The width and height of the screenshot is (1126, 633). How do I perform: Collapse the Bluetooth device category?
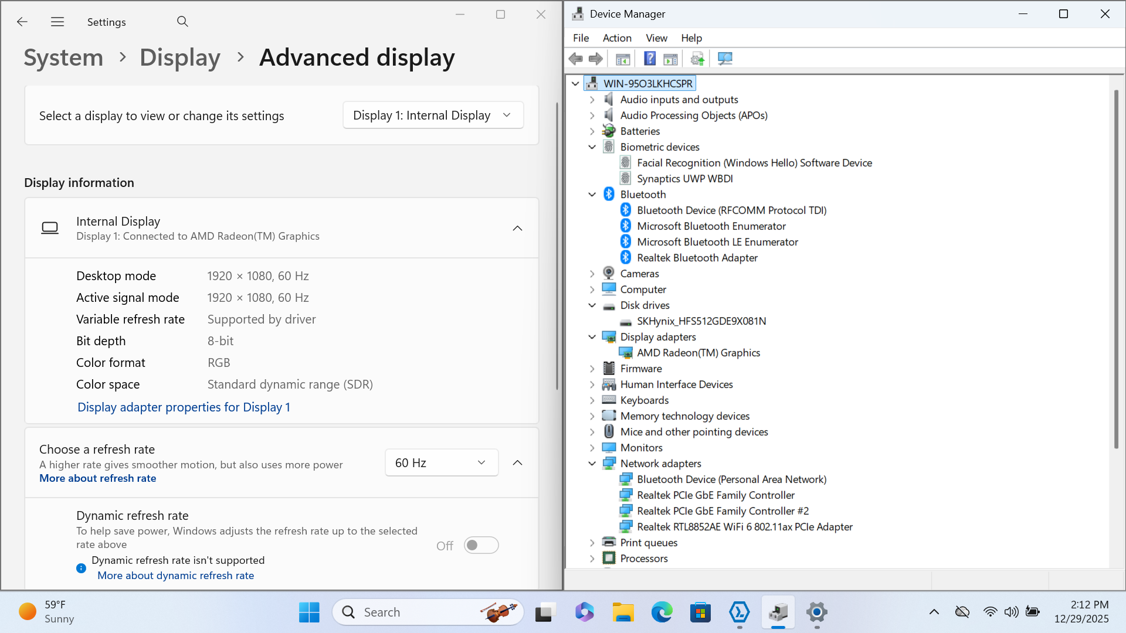coord(592,195)
